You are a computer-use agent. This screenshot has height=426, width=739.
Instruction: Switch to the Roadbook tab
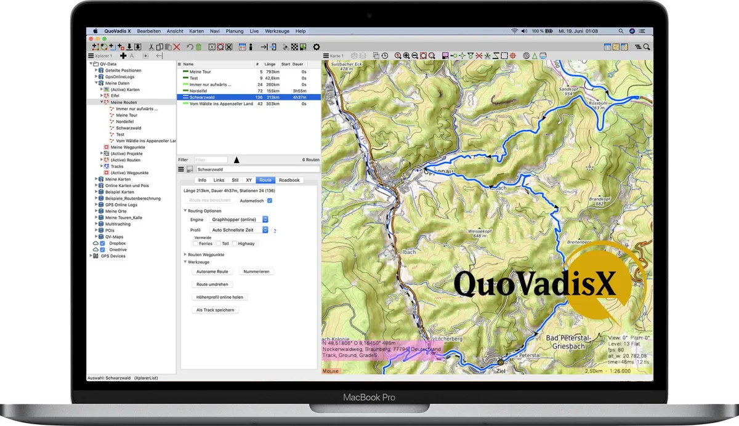click(289, 180)
